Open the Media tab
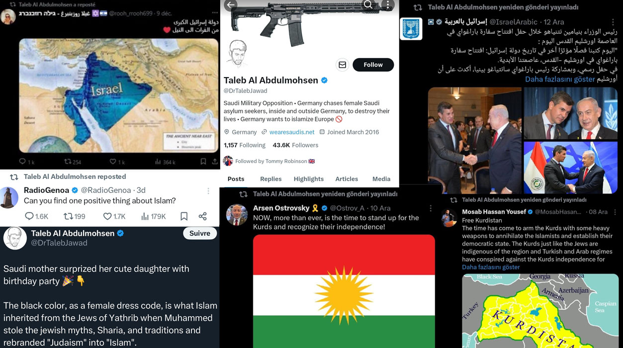623x348 pixels. pyautogui.click(x=381, y=179)
